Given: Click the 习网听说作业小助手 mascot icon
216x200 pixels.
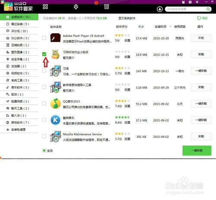Looking at the screenshot, I should (55, 54).
